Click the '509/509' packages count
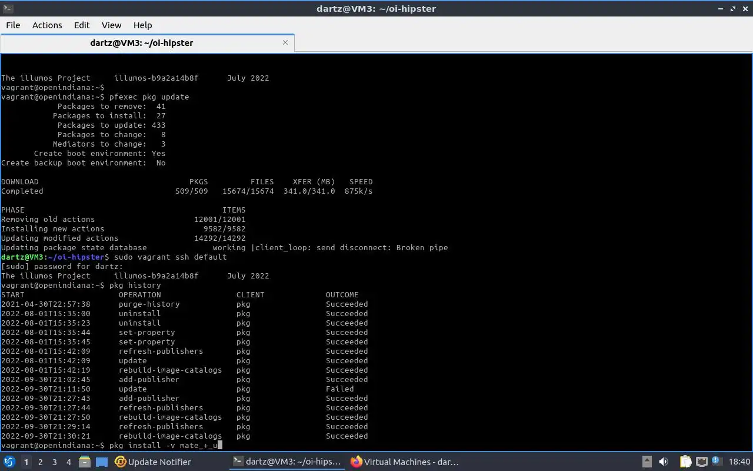Image resolution: width=753 pixels, height=471 pixels. (x=191, y=191)
